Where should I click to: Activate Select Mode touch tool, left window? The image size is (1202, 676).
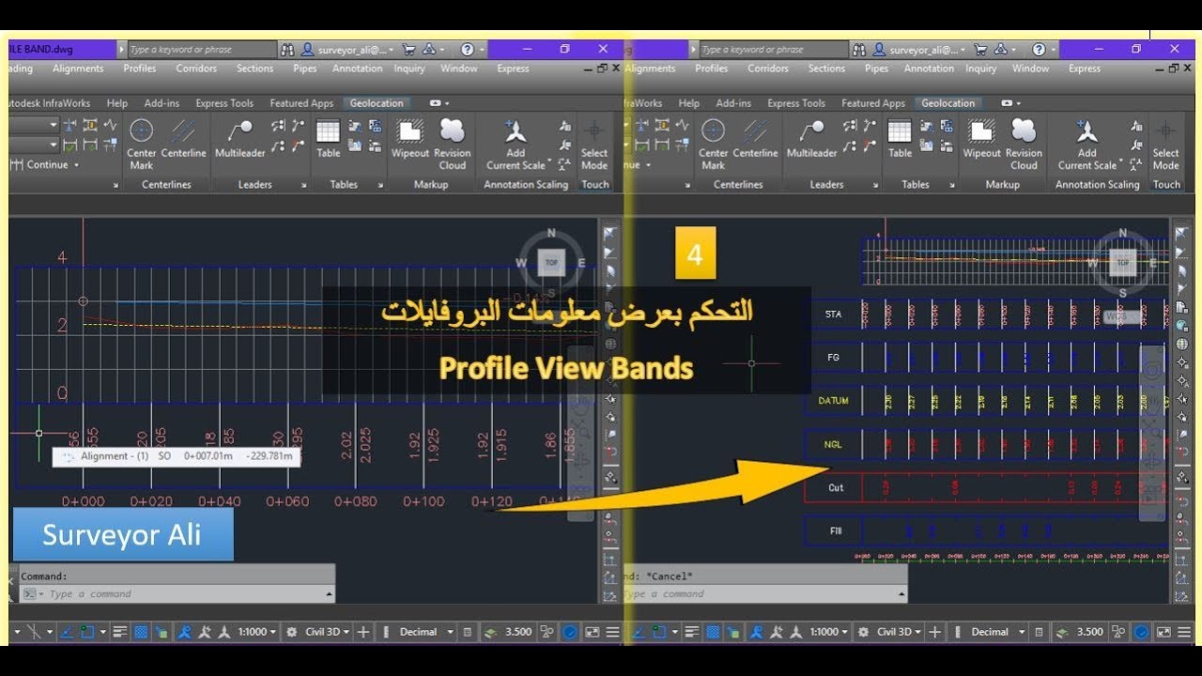[x=594, y=144]
